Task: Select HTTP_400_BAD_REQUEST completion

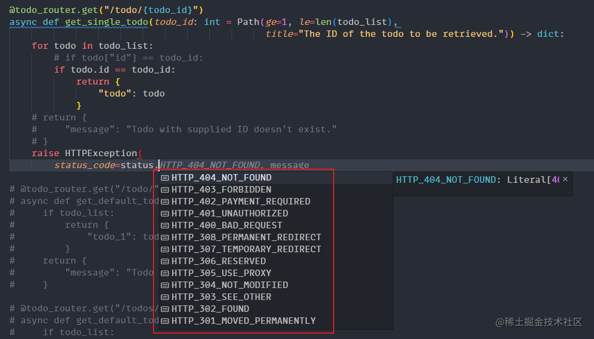Action: point(276,225)
